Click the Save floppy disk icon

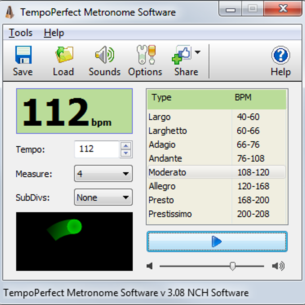coord(23,55)
